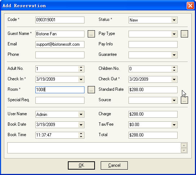
Task: Open the Source browse button
Action: pos(184,100)
